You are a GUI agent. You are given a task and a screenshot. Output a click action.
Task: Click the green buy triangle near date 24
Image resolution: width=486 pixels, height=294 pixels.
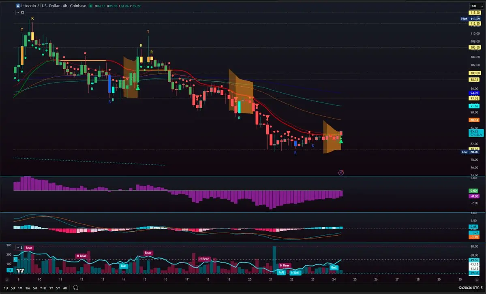click(x=341, y=141)
